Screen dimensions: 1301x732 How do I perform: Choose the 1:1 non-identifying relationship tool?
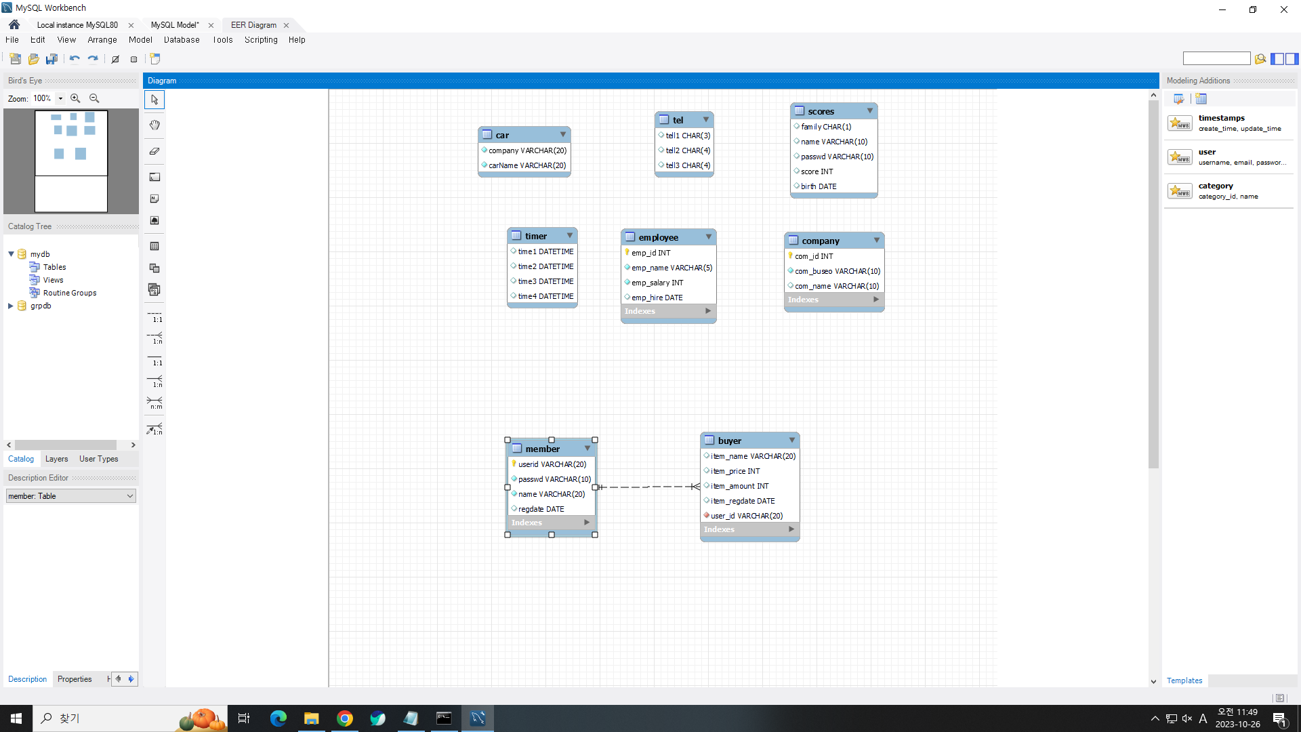coord(154,316)
